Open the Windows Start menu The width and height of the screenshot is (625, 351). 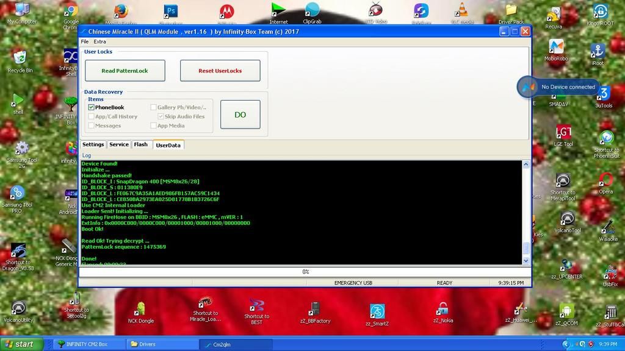pos(21,344)
